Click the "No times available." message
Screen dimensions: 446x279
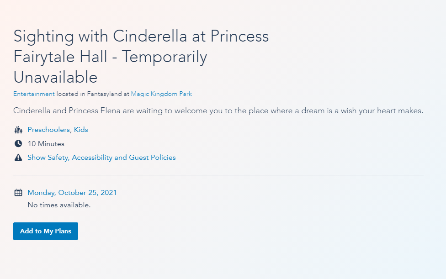pyautogui.click(x=59, y=205)
